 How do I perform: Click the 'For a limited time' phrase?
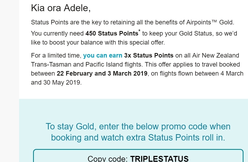56,55
